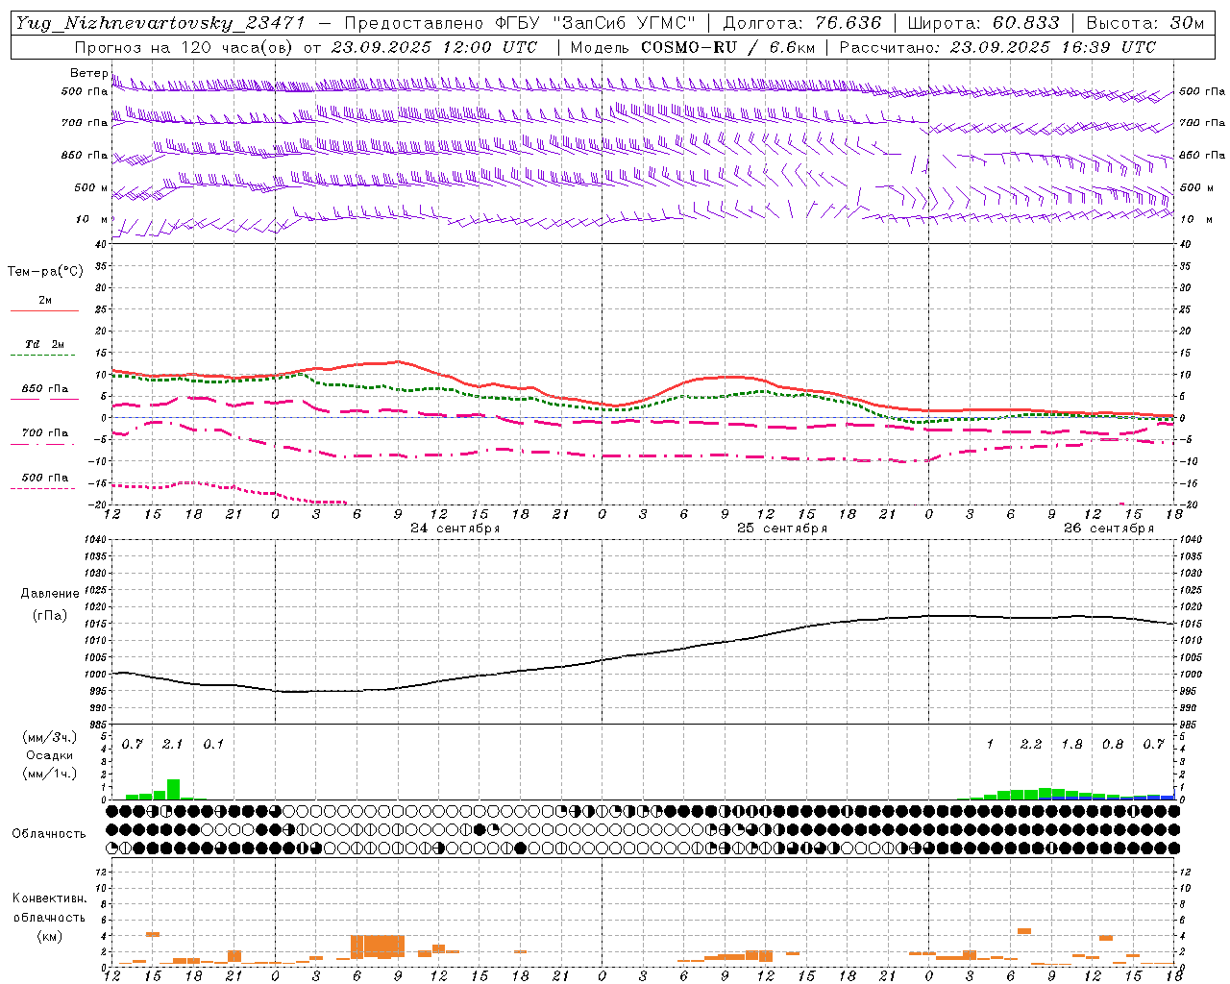Click the 0.1 precipitation total value

click(x=213, y=744)
